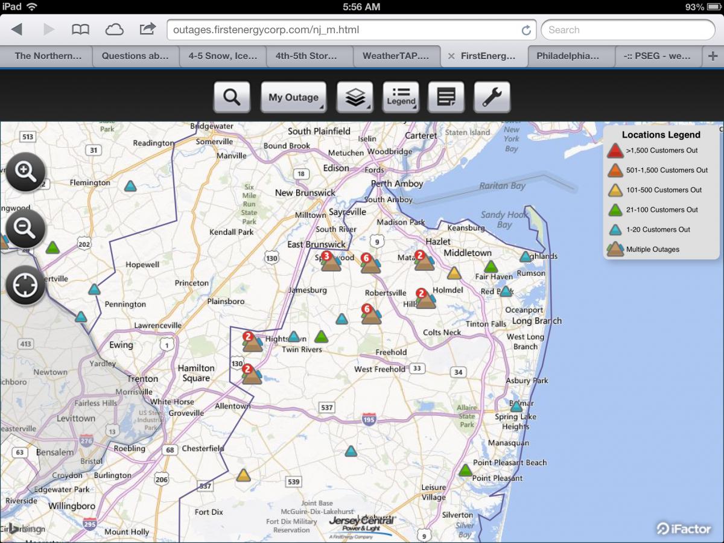Viewport: 724px width, 543px height.
Task: Tap the blue outage marker near Flemington
Action: [130, 186]
